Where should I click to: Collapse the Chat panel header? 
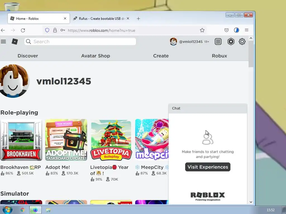[208, 108]
